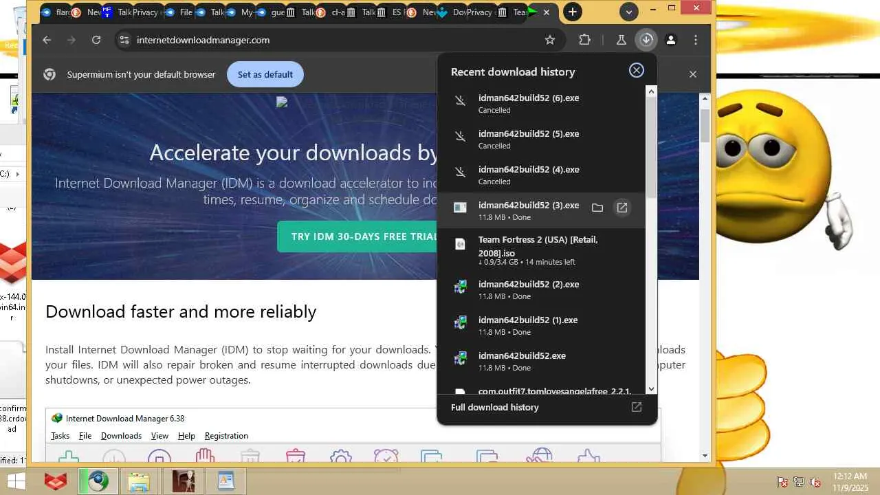Select idman642build52 (2).exe download entry
The image size is (880, 495).
[541, 289]
